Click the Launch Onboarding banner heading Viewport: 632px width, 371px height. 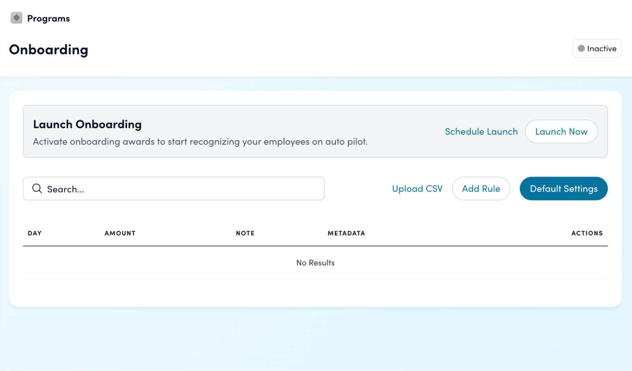(87, 124)
